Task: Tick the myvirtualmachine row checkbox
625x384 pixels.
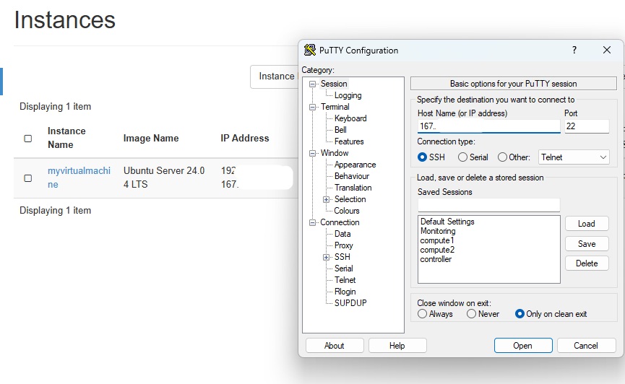Action: (x=28, y=178)
